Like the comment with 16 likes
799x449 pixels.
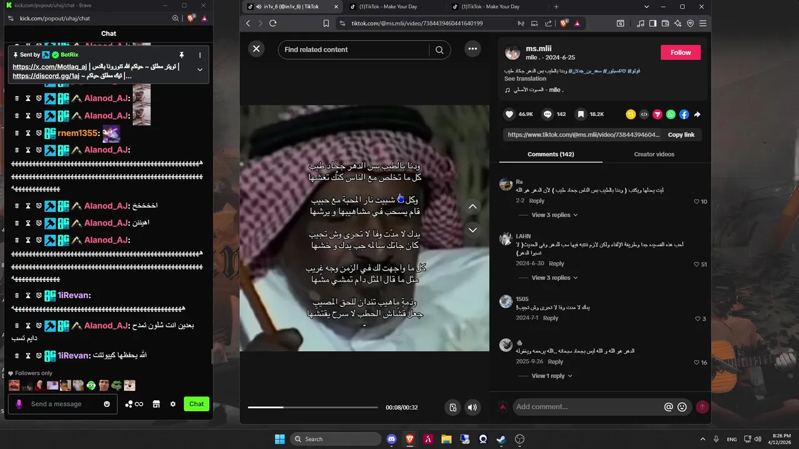(697, 362)
